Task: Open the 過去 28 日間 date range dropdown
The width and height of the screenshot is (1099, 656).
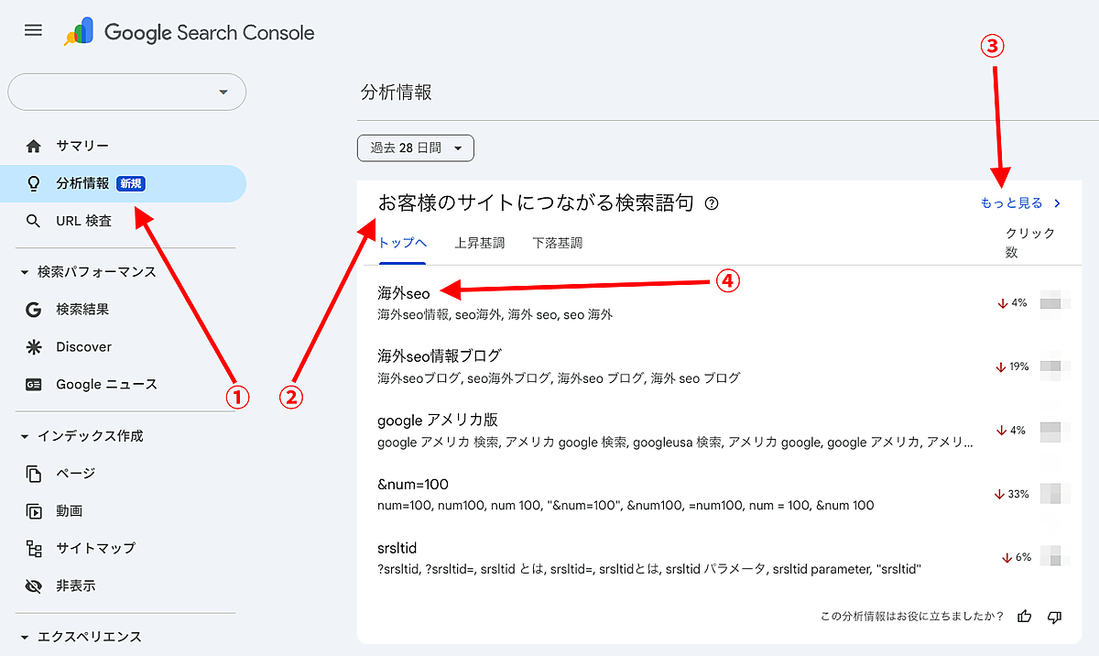Action: (x=416, y=148)
